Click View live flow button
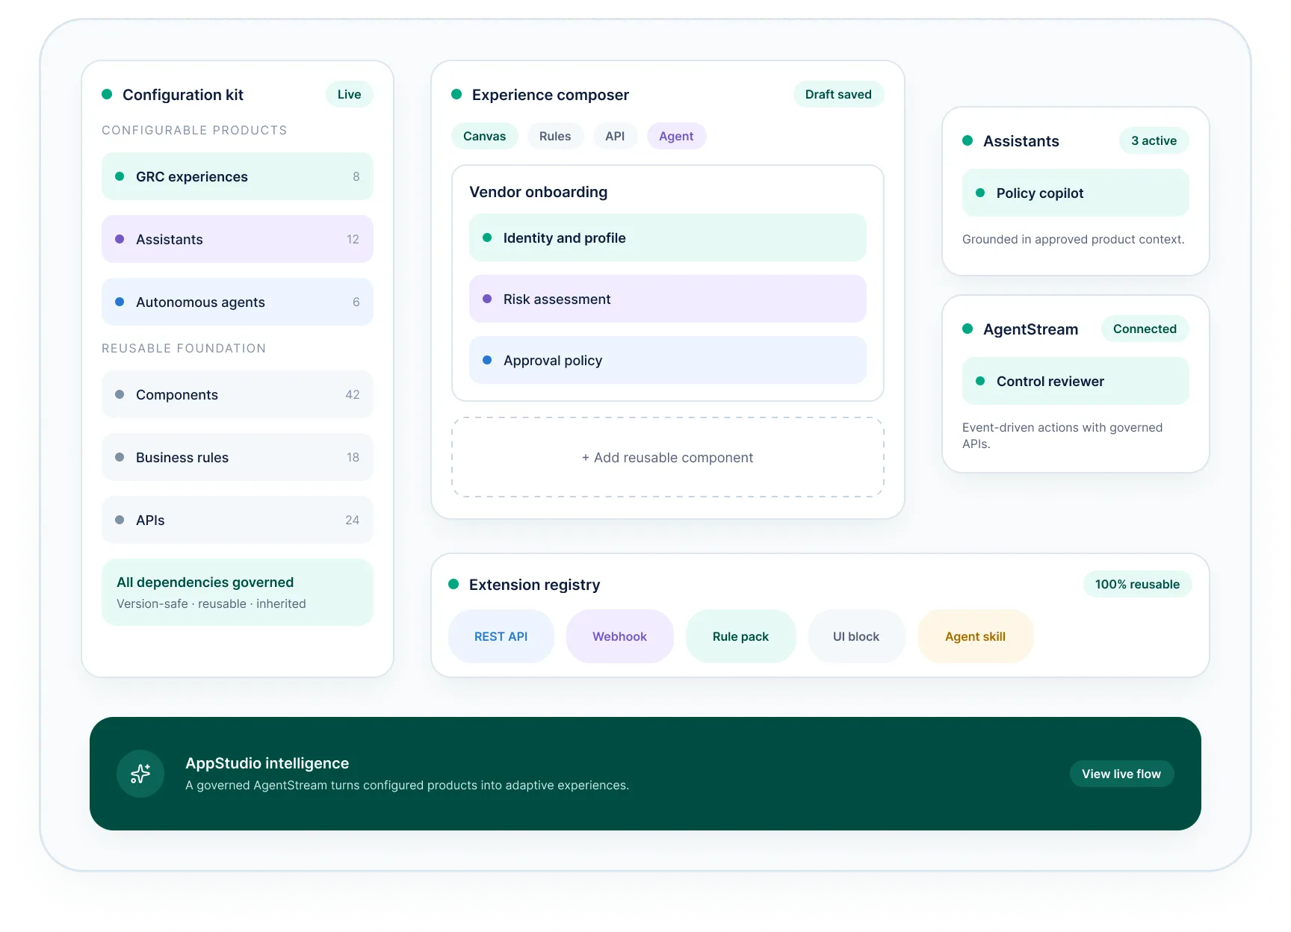The height and width of the screenshot is (932, 1291). click(1121, 774)
